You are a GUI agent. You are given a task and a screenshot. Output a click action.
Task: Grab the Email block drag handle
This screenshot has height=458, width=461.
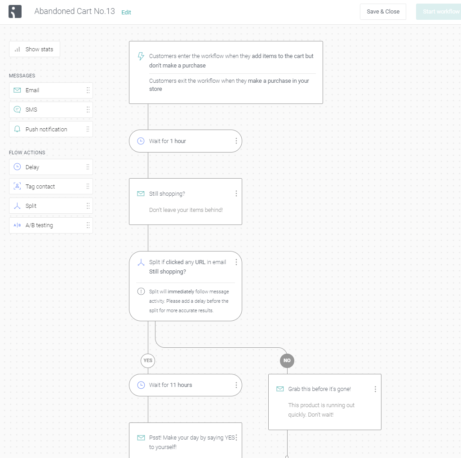point(88,90)
